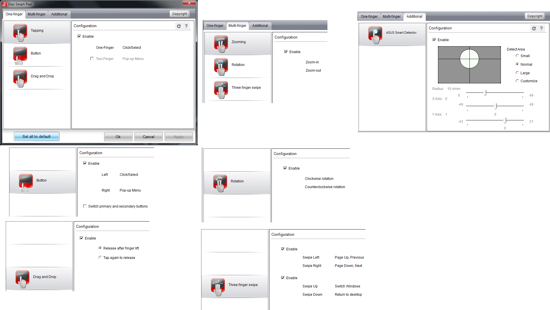The image size is (550, 310).
Task: Select the Three finger swipe icon
Action: point(220,87)
